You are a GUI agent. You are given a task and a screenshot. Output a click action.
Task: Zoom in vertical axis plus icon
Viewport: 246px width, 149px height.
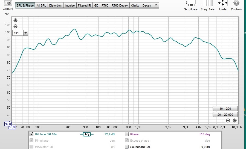pos(15,20)
